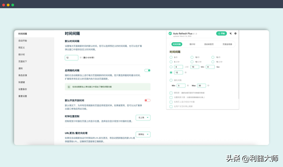Select the 10 秒 interval radio button
The width and height of the screenshot is (283, 167).
[x=192, y=57]
